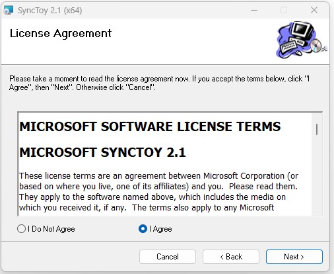Click the "I Do Not Agree" label text
The width and height of the screenshot is (334, 274).
coord(51,229)
